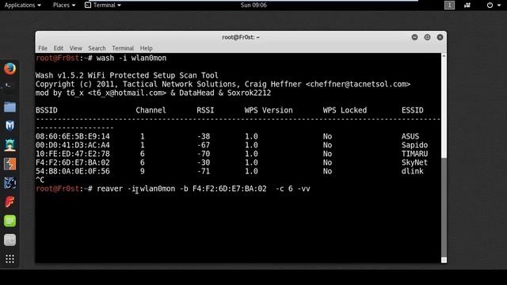This screenshot has height=285, width=507.
Task: Click the WPS Version column header
Action: click(x=269, y=110)
